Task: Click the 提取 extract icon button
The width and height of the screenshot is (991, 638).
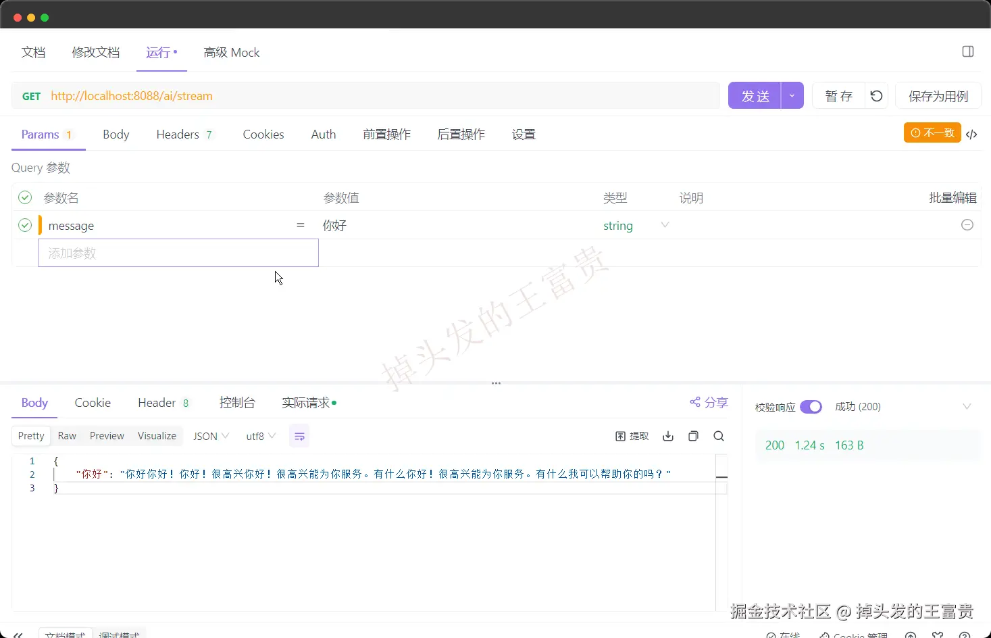Action: 632,436
